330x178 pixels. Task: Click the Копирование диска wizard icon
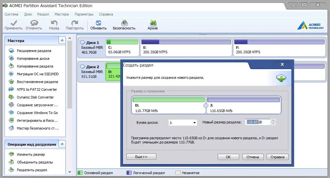(x=11, y=58)
